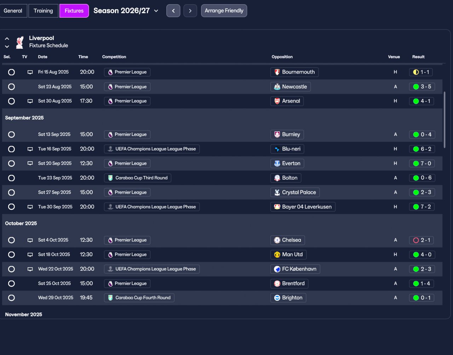Open the Premier League tag for Bournemouth match
Viewport: 453px width, 355px height.
tap(127, 72)
